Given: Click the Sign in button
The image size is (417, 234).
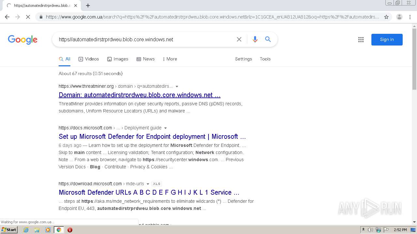Looking at the screenshot, I should pyautogui.click(x=387, y=40).
